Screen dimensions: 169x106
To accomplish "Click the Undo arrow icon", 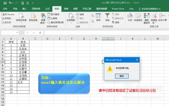I will (x=10, y=3).
